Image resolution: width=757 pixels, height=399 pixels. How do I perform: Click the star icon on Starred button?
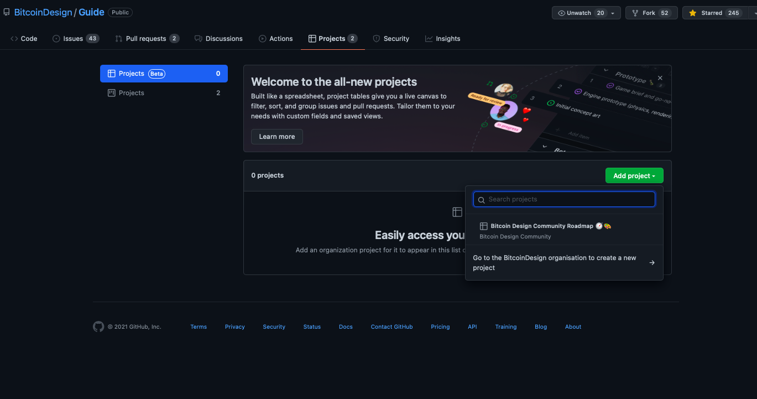click(x=692, y=13)
